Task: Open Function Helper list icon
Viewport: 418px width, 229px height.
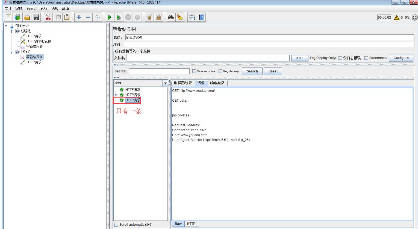Action: pos(192,17)
